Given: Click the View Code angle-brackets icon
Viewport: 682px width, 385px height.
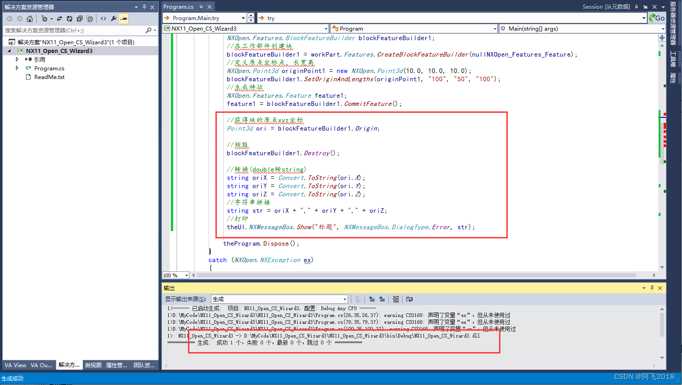Looking at the screenshot, I should click(x=103, y=19).
